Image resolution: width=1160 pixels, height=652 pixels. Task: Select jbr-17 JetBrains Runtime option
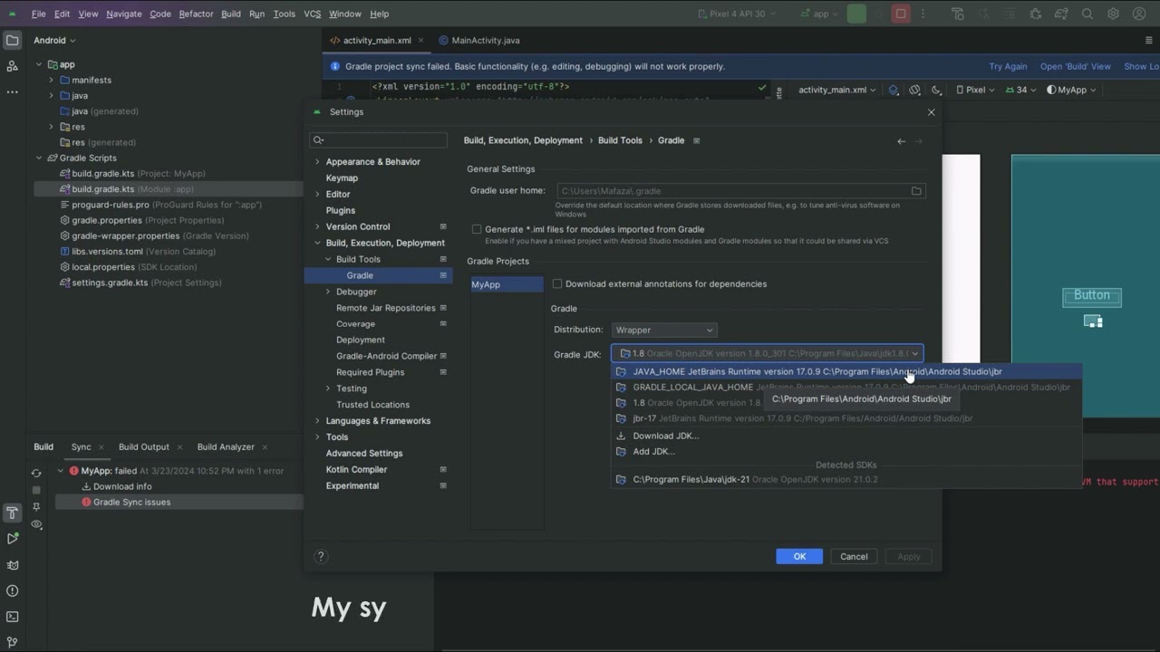tap(847, 418)
